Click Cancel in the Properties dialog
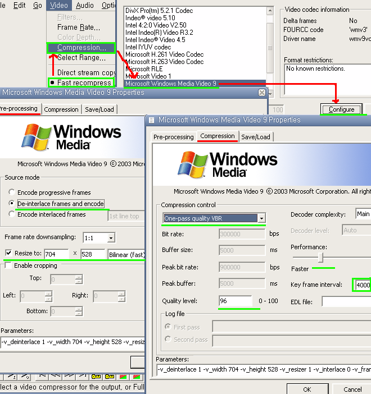 coord(352,389)
